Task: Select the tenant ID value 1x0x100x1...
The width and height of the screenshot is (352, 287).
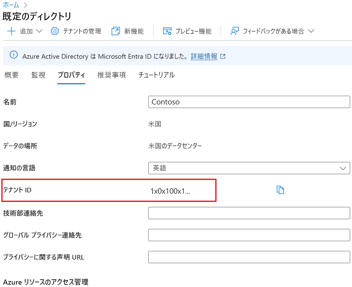Action: 170,191
